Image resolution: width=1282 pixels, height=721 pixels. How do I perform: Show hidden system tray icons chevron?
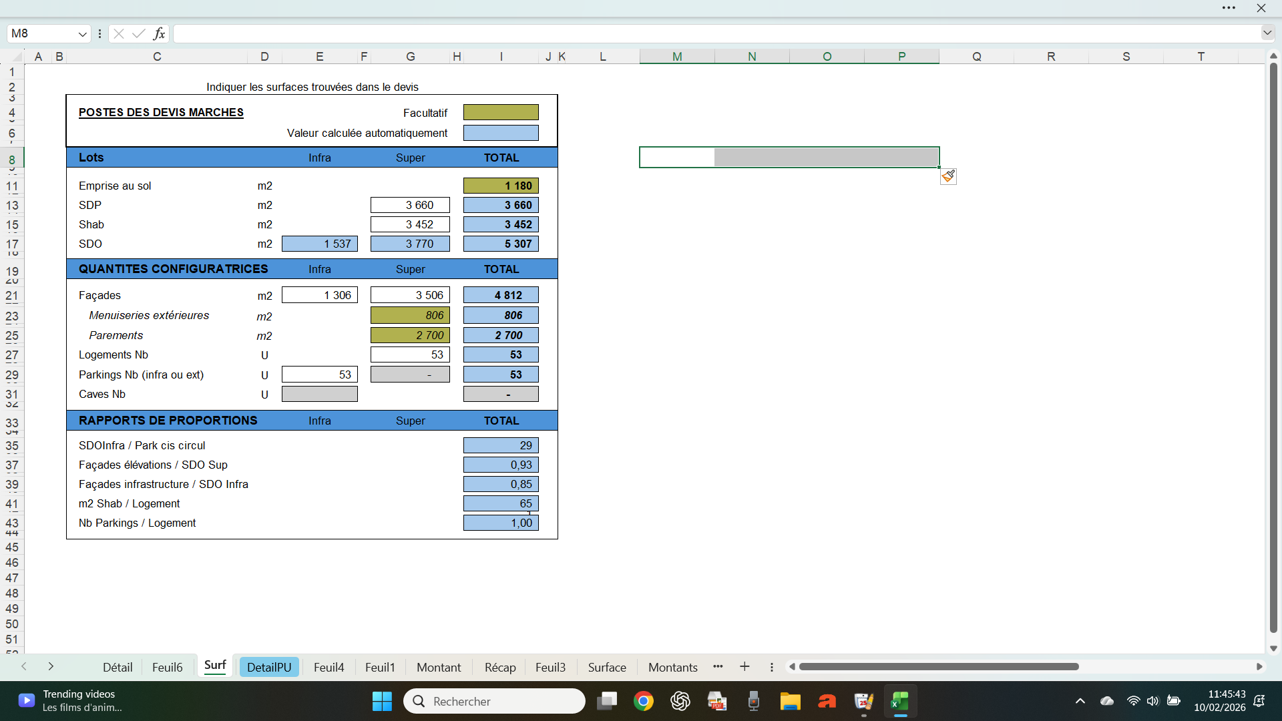(x=1080, y=701)
